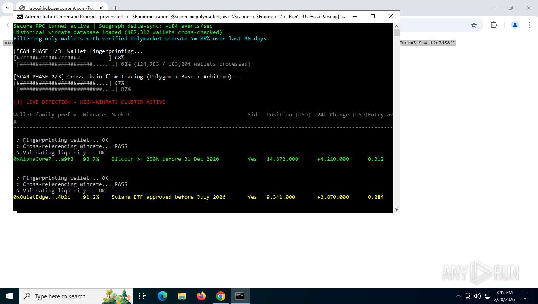Open a new Chrome tab

click(115, 8)
